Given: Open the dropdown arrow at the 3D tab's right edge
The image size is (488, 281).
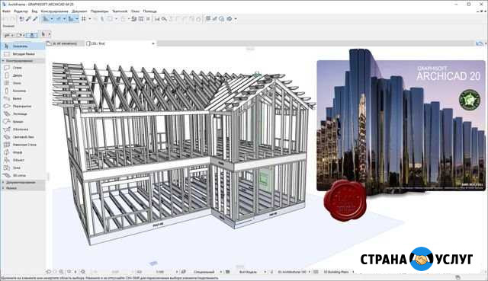Looking at the screenshot, I should point(153,43).
